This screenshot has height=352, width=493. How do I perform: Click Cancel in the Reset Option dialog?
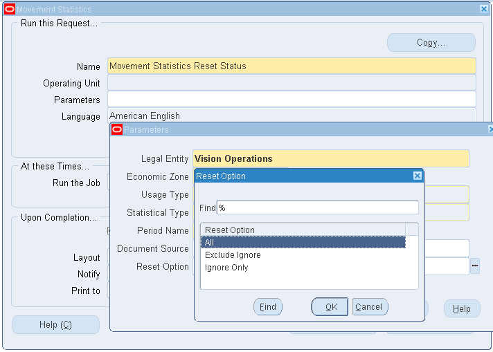[x=370, y=307]
